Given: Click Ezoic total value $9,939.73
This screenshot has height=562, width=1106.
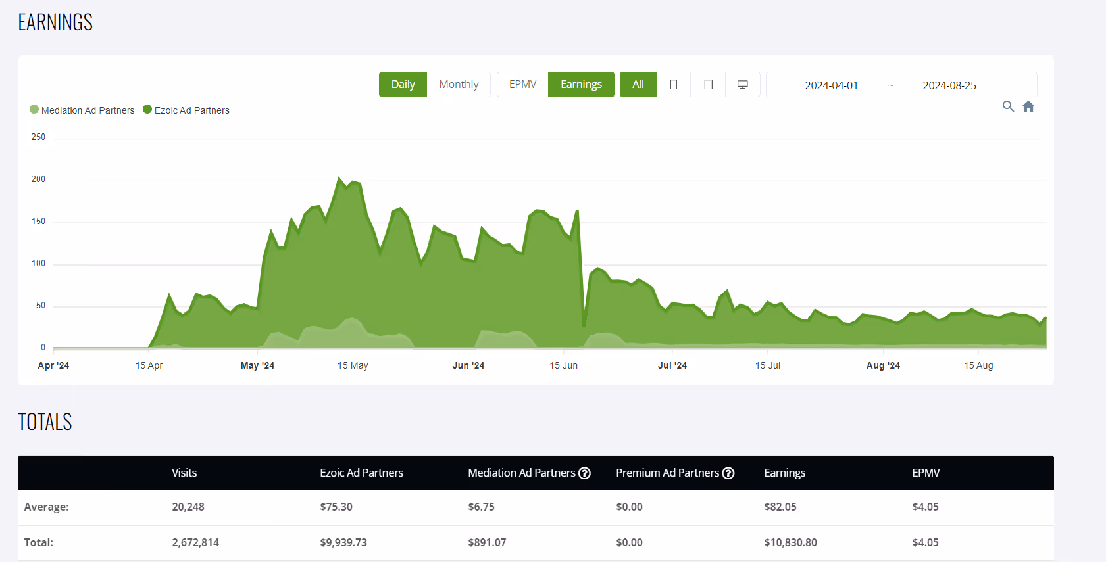Looking at the screenshot, I should 343,542.
